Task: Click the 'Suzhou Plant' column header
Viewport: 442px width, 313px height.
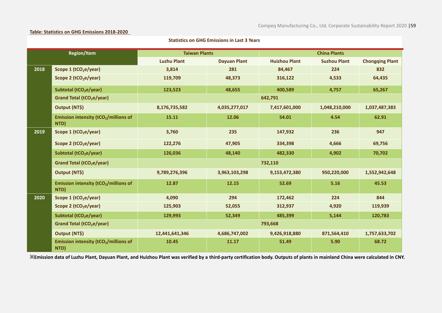Action: (x=335, y=61)
